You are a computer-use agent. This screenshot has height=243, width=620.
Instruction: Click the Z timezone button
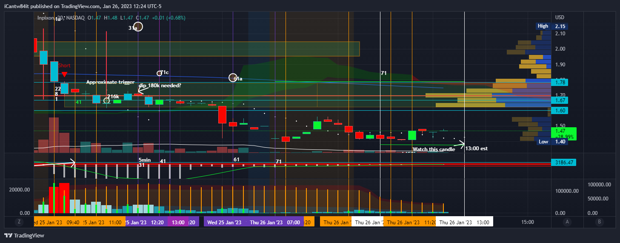click(19, 222)
